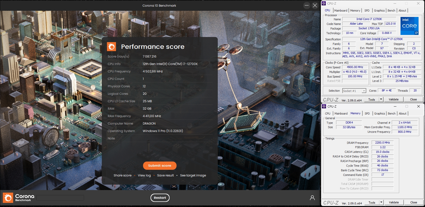Open About tab in lower CPU-Z window
This screenshot has width=425, height=207.
click(403, 114)
